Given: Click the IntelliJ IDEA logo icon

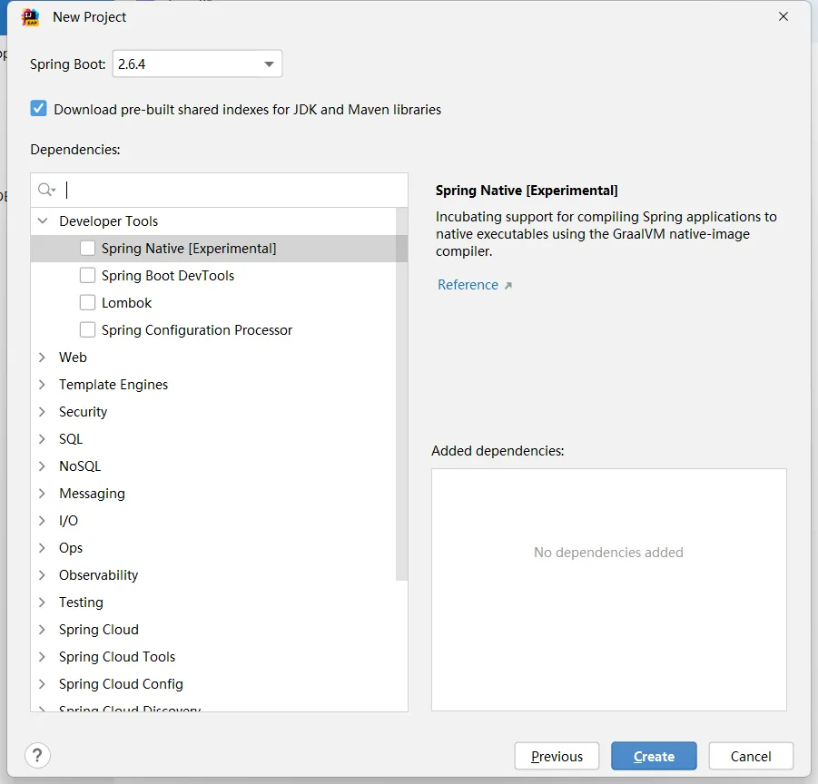Looking at the screenshot, I should pos(30,17).
